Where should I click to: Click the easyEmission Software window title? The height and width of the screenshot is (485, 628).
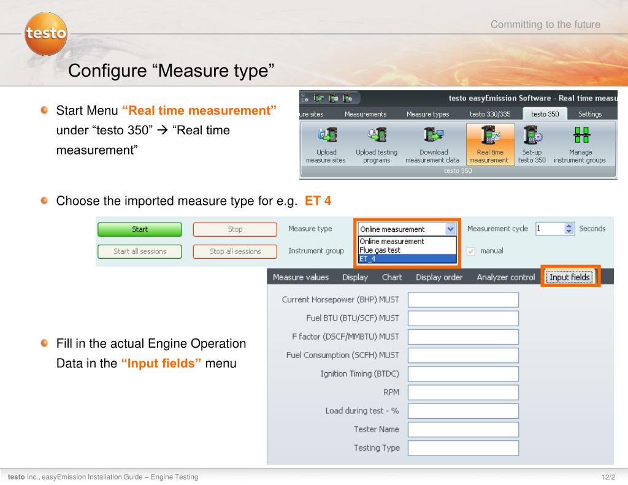click(x=533, y=98)
